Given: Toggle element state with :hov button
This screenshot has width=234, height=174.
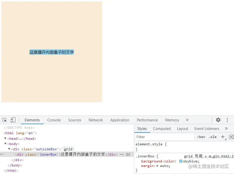Looking at the screenshot, I should pyautogui.click(x=201, y=137).
